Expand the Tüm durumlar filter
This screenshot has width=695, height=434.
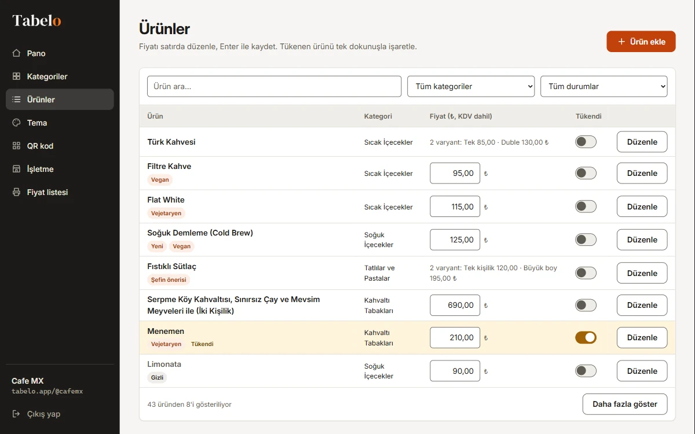[x=604, y=86]
